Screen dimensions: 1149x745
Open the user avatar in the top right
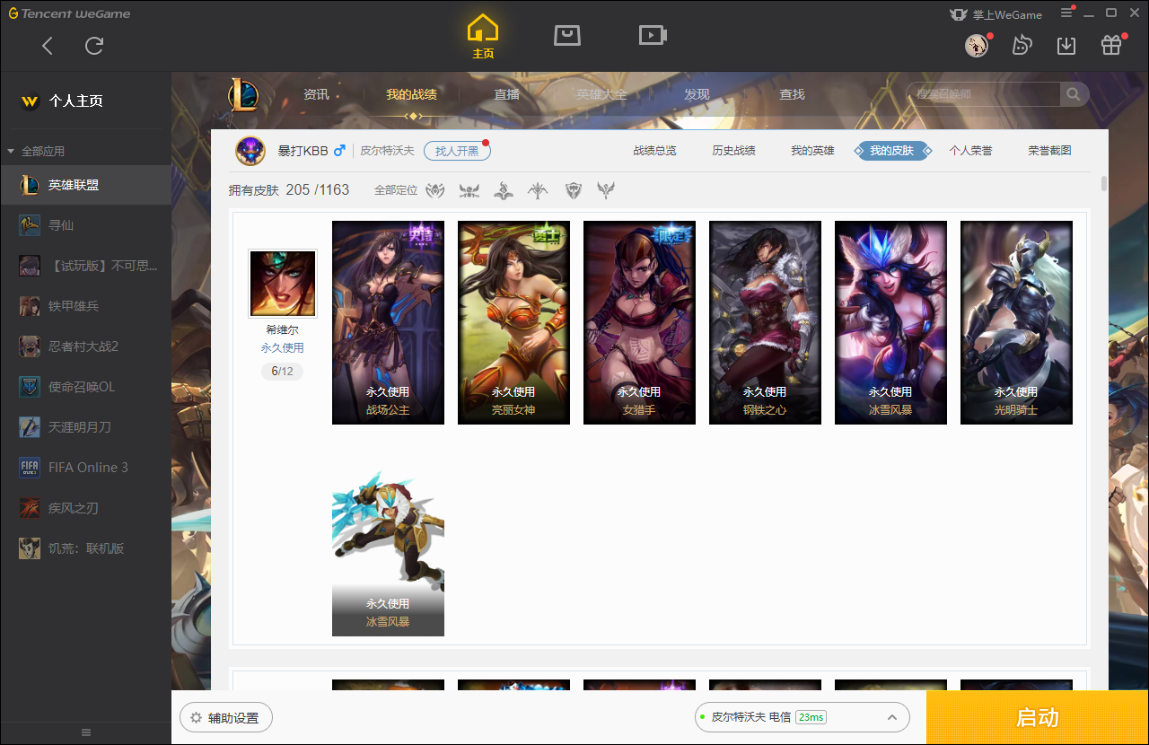point(976,46)
